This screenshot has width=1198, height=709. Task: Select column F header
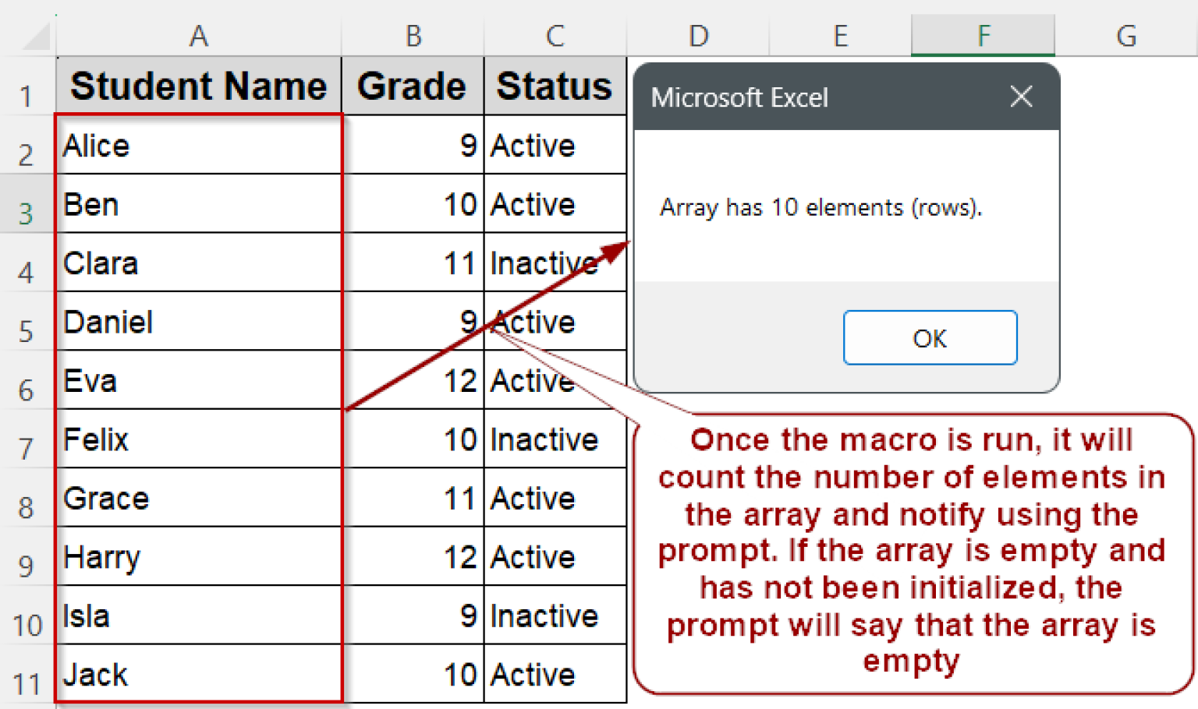pos(983,36)
